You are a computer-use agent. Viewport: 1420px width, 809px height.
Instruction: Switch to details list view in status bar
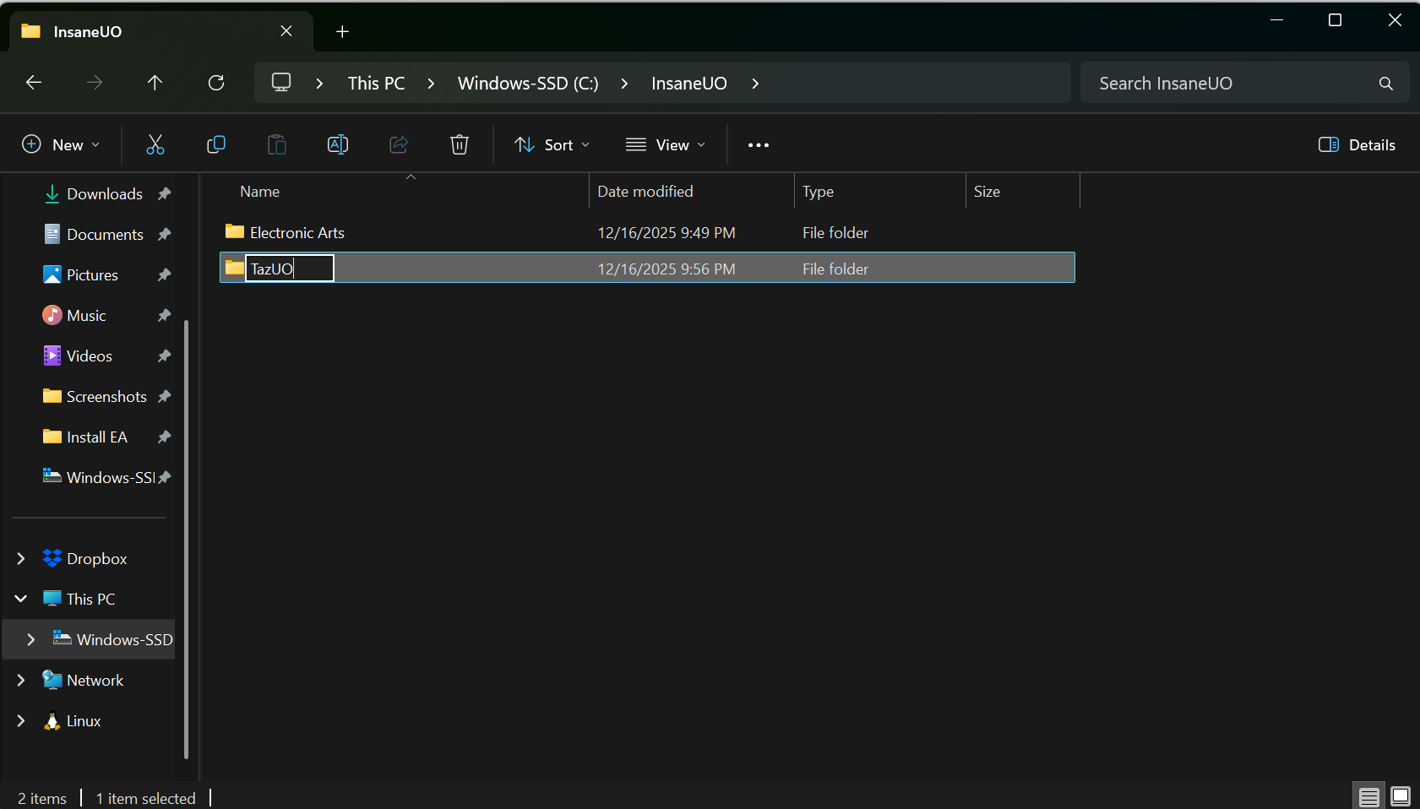tap(1369, 796)
